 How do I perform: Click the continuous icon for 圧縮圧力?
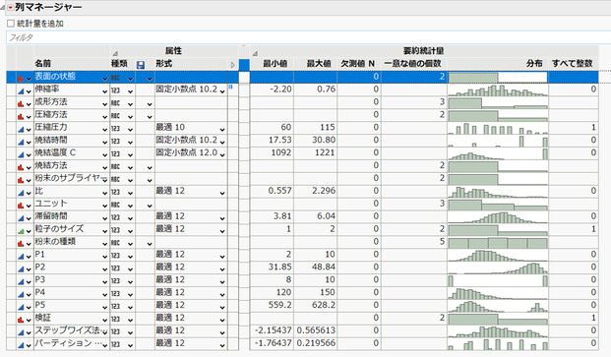tap(21, 129)
